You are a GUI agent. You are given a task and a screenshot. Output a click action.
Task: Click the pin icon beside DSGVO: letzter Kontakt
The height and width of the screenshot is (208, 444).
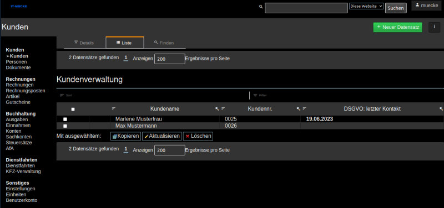[x=441, y=108]
